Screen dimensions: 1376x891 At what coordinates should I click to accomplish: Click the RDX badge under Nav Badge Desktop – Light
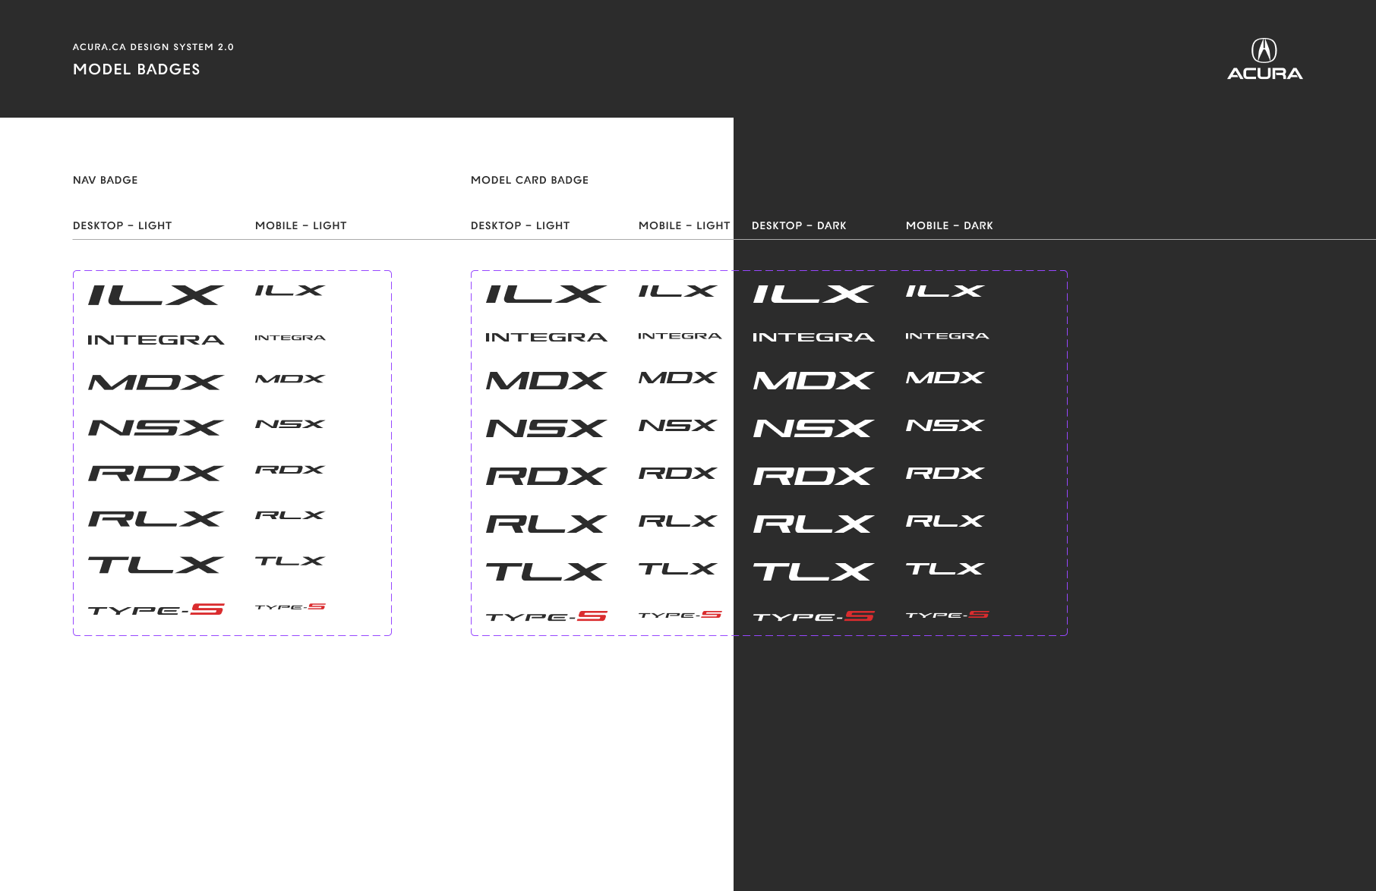tap(156, 474)
